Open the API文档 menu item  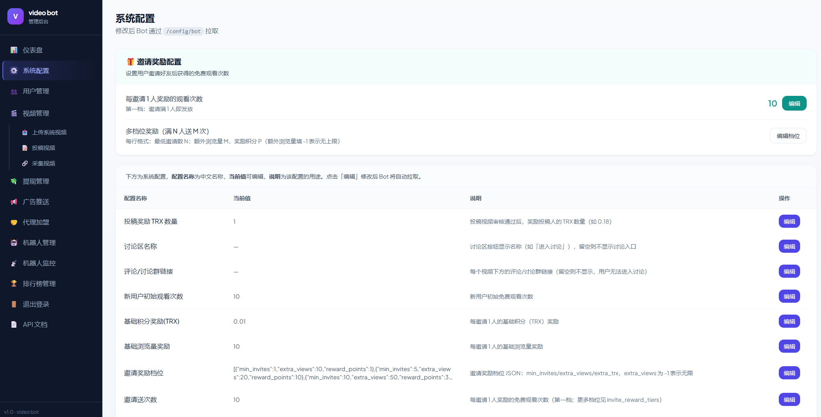click(35, 324)
